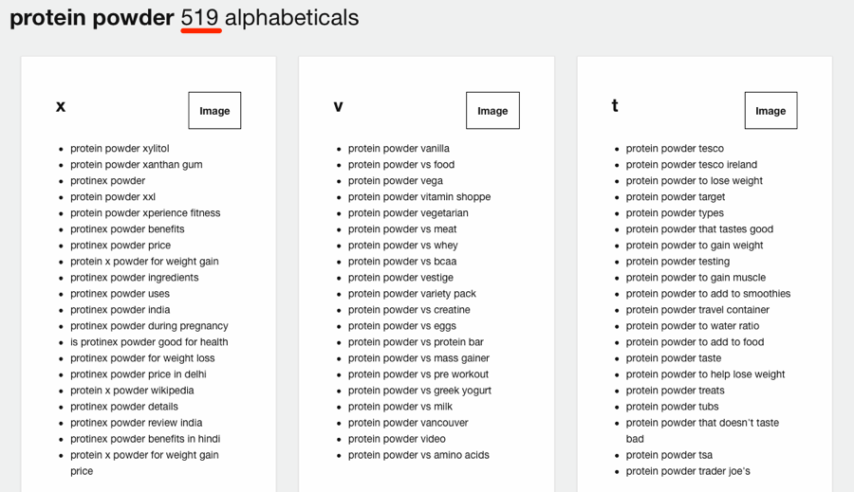The image size is (854, 492).
Task: Open 'protein powder vs whey' entry
Action: tap(402, 246)
